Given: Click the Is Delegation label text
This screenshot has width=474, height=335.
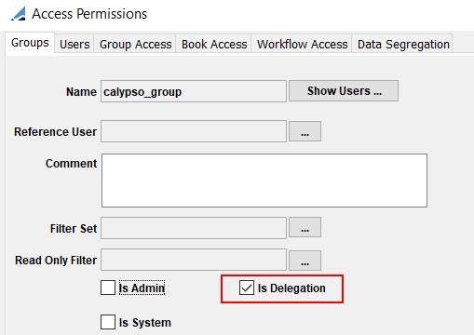Looking at the screenshot, I should pyautogui.click(x=291, y=288).
